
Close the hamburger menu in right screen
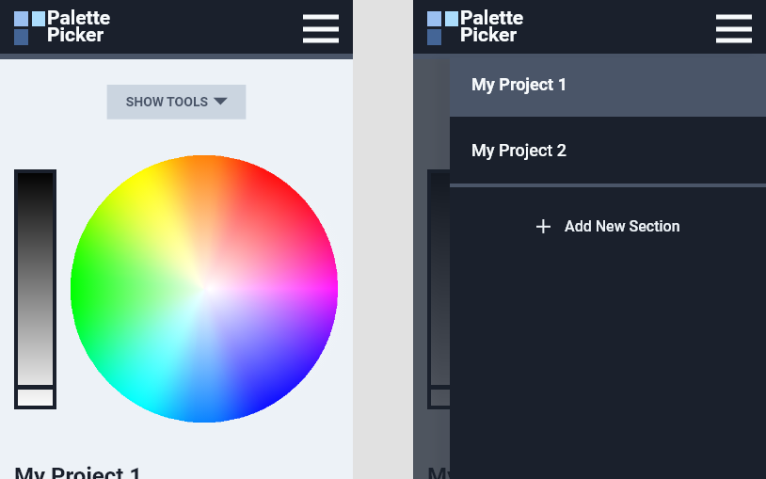coord(734,28)
